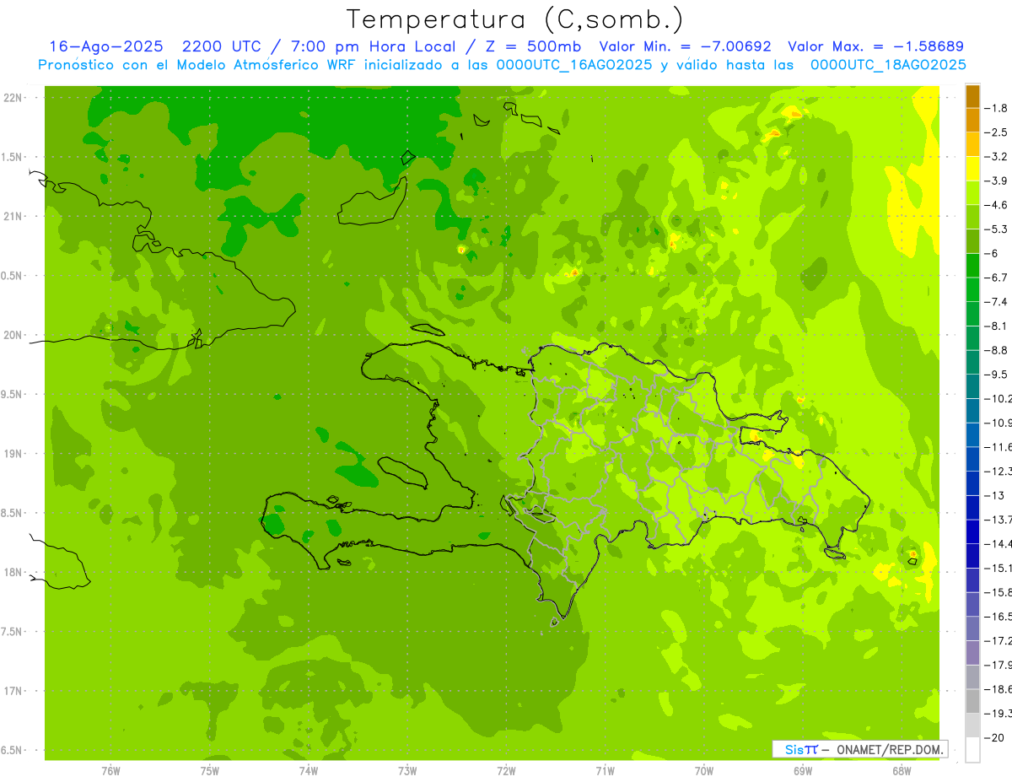Click the '-20' colorbar value
This screenshot has width=1012, height=782.
click(x=993, y=739)
